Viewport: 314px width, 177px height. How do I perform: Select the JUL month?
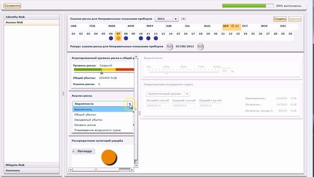[x=187, y=26]
